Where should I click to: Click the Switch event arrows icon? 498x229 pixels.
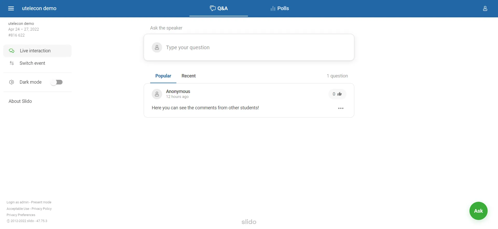coord(12,63)
